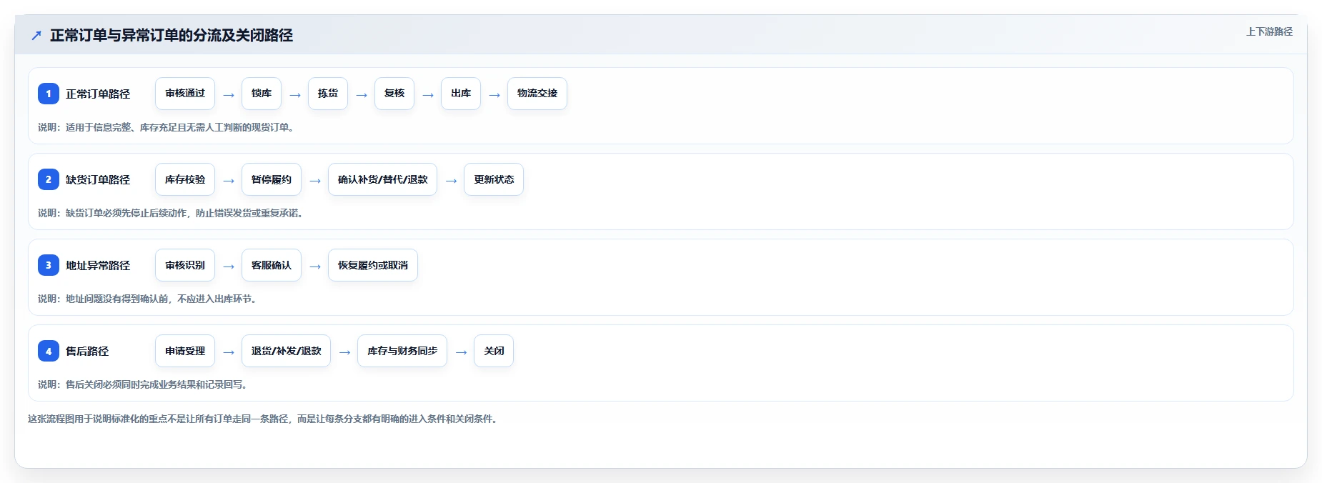Click the arrow between 客服确认 and 恢复履约或取消
The width and height of the screenshot is (1322, 483).
(315, 267)
